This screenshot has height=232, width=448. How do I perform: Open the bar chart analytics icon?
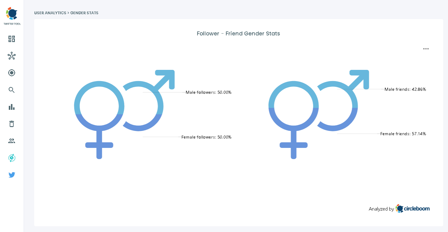point(12,107)
